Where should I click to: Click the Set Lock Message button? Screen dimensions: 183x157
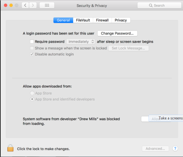click(x=129, y=48)
